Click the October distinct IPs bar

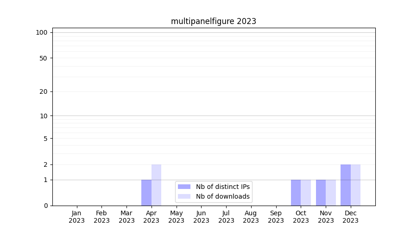click(x=296, y=193)
